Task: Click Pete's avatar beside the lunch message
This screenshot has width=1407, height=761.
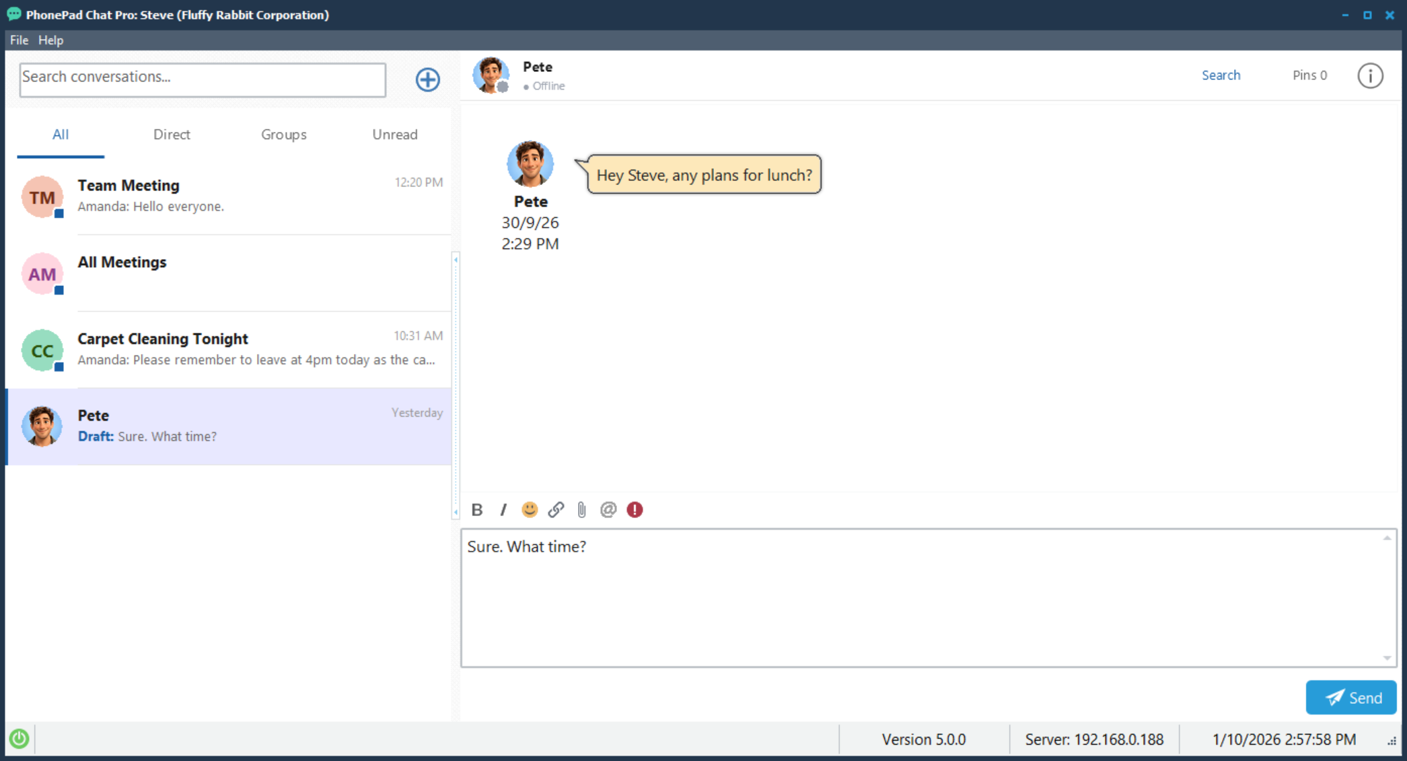Action: (530, 164)
